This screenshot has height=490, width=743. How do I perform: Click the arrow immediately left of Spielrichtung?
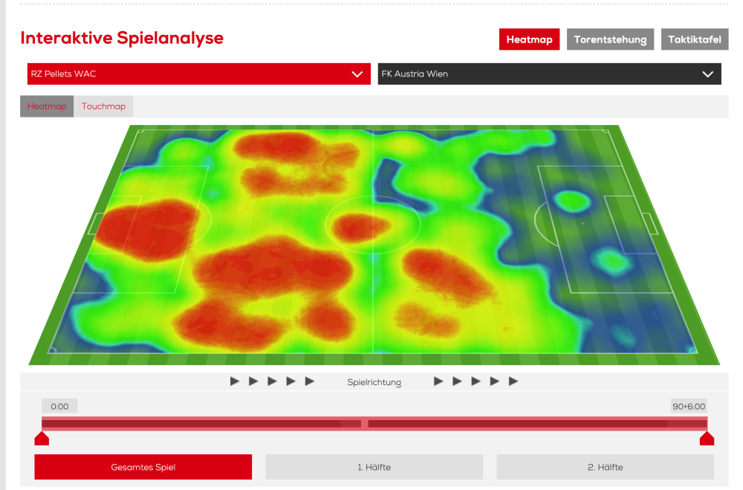[310, 381]
